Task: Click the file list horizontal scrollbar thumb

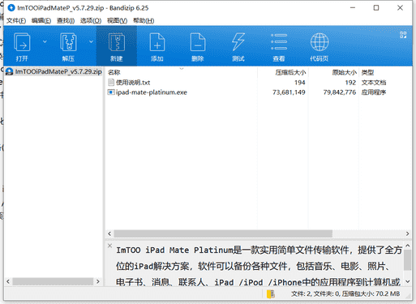Action: point(223,233)
